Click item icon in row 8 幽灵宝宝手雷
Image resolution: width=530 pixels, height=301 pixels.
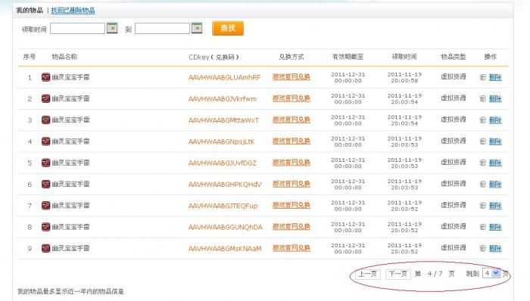tap(45, 227)
